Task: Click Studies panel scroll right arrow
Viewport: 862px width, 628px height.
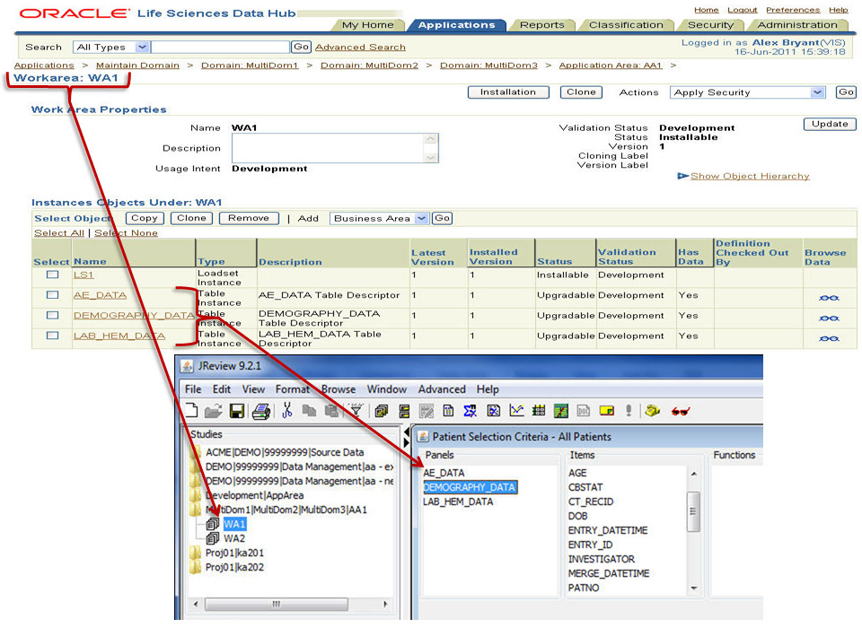Action: [x=385, y=604]
